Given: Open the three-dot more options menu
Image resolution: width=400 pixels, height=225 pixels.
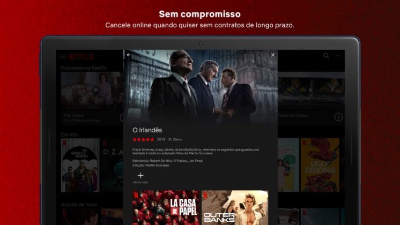Looking at the screenshot, I should coord(338,56).
